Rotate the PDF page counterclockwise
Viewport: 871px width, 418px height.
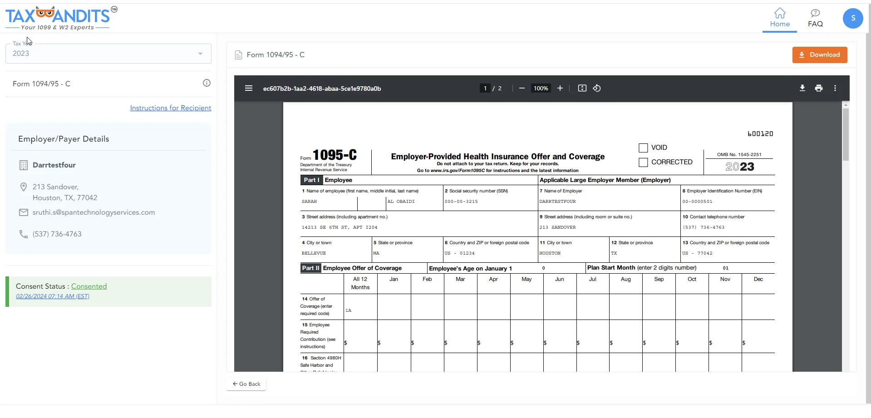click(x=596, y=88)
